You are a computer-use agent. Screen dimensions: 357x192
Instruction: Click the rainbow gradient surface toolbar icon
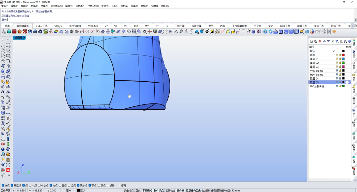(x=56, y=31)
